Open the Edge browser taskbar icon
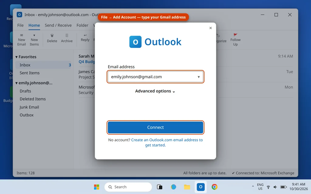The height and width of the screenshot is (194, 311). [173, 187]
